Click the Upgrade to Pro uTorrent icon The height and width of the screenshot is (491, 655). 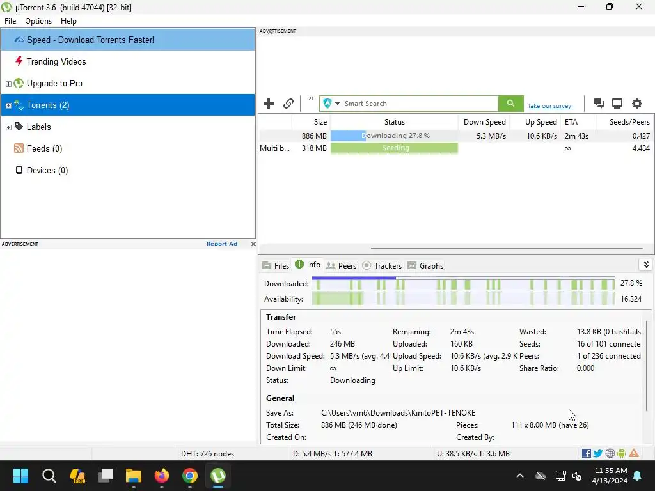click(x=19, y=83)
